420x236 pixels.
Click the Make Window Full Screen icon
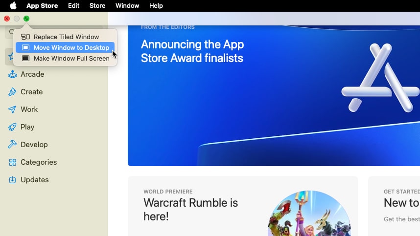[25, 58]
